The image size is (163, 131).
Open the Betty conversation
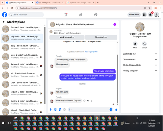click(x=22, y=47)
